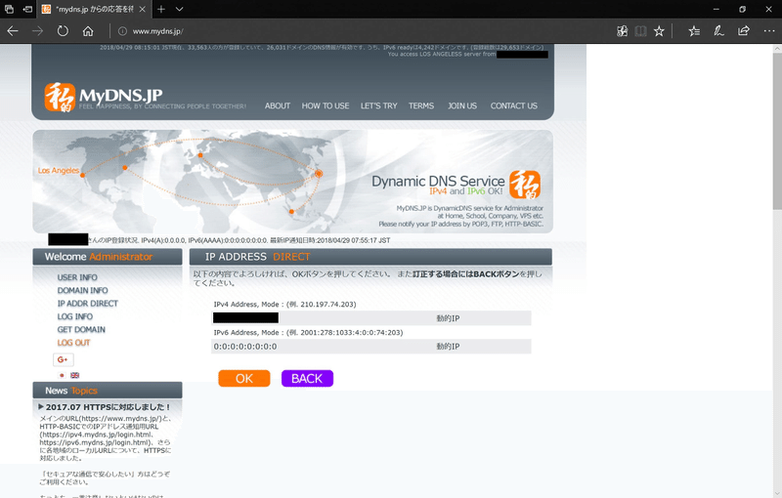Add page to favorites star

pyautogui.click(x=659, y=31)
